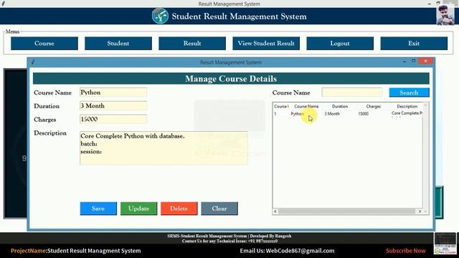Minimize the main Result Management System window

[x=429, y=4]
